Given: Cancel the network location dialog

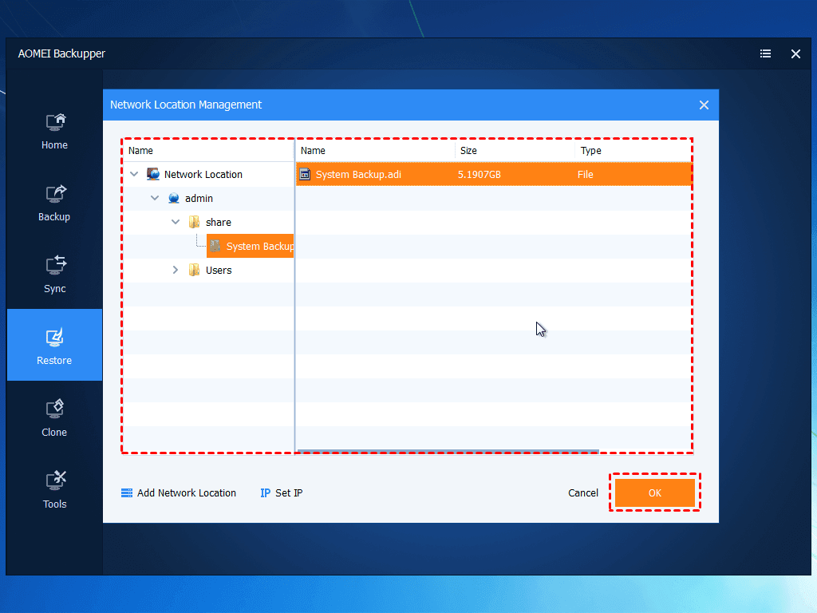Looking at the screenshot, I should click(x=583, y=493).
